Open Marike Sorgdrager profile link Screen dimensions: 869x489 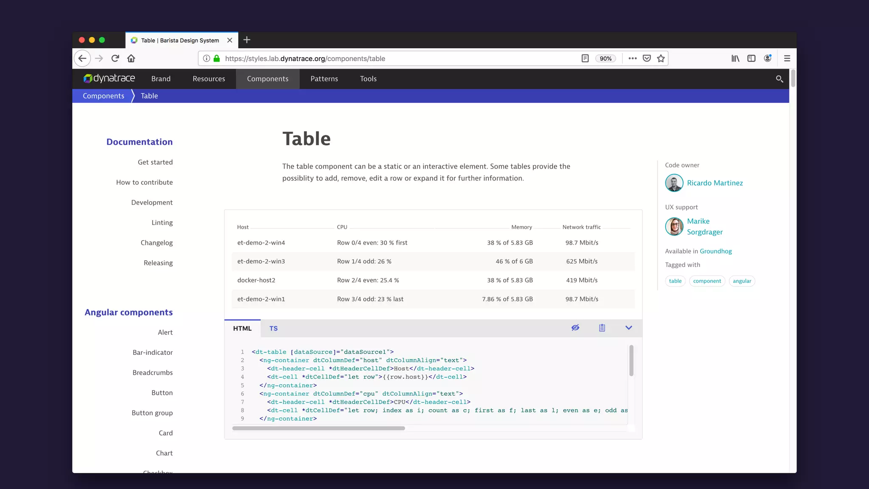pyautogui.click(x=705, y=227)
